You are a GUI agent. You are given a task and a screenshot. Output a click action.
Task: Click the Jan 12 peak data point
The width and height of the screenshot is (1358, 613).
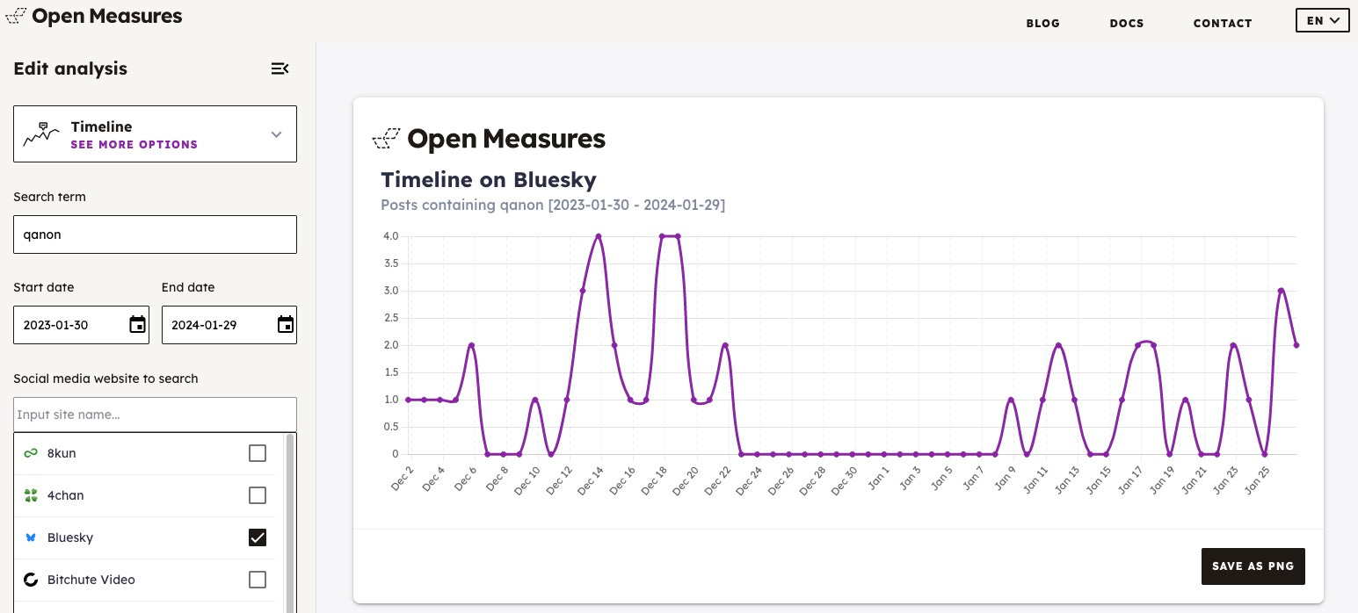(x=1058, y=345)
